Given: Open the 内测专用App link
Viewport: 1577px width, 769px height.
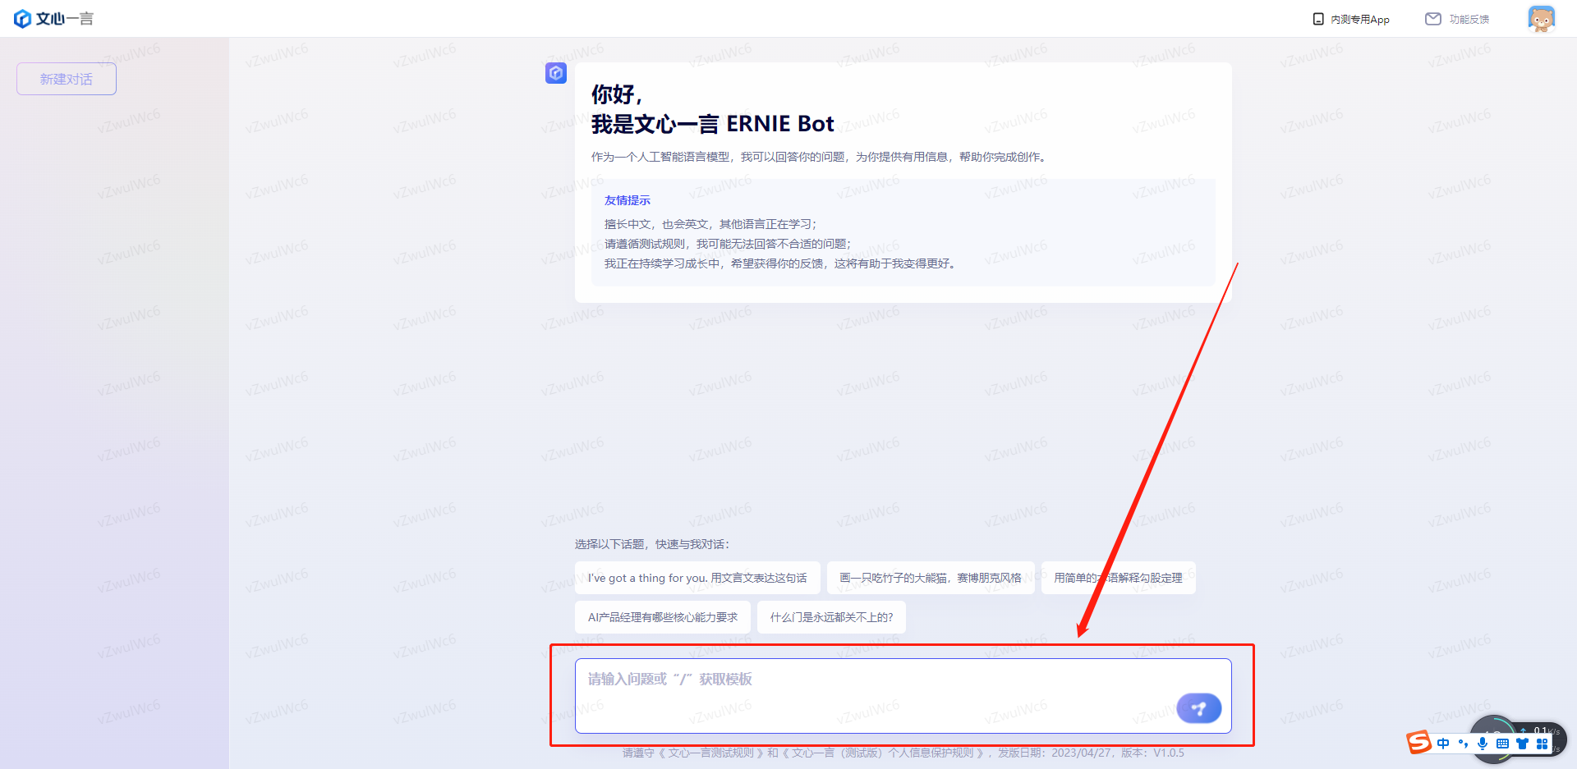Looking at the screenshot, I should tap(1360, 19).
